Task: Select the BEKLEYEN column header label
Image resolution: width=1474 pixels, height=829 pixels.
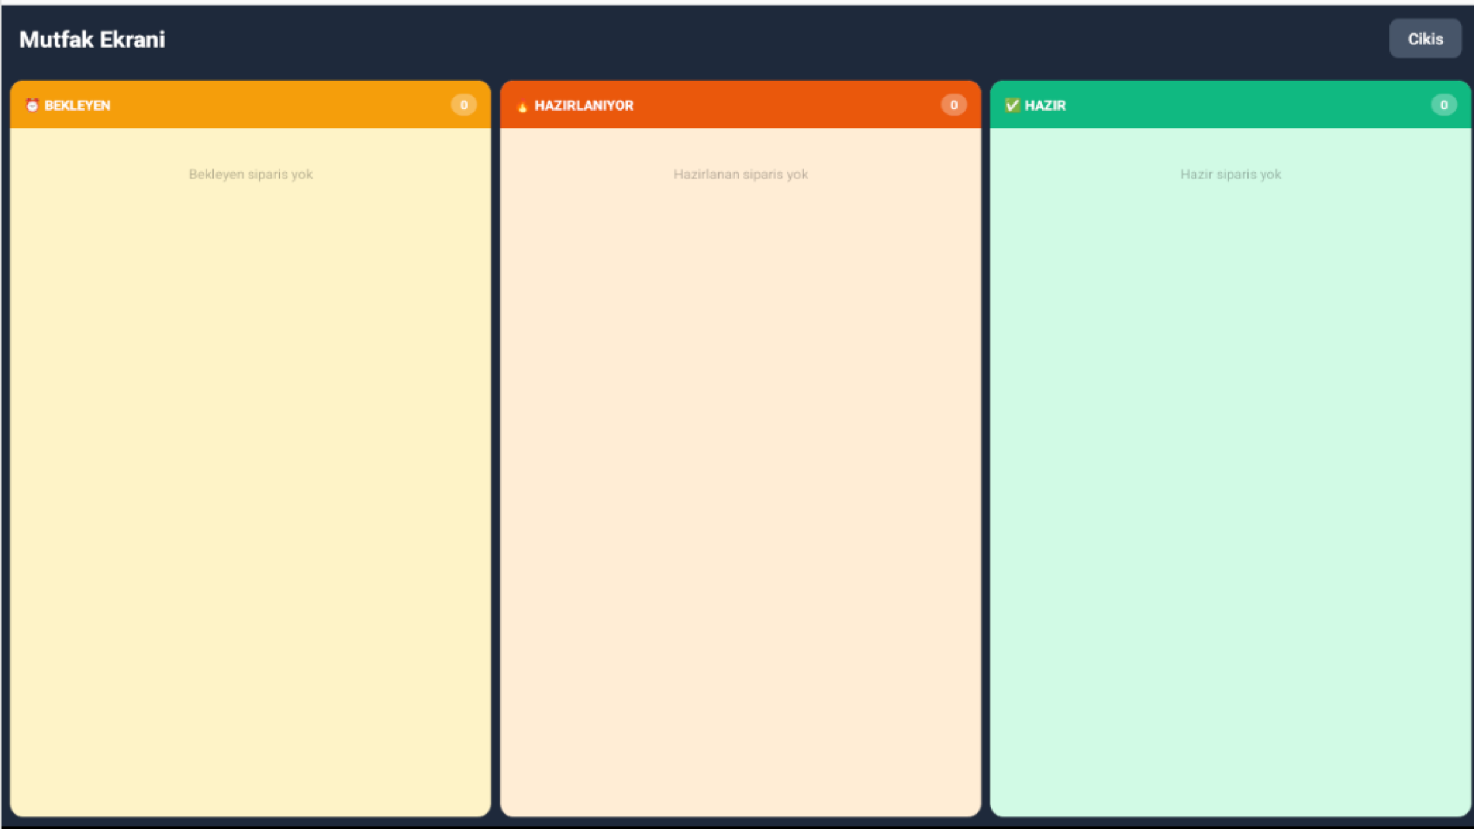Action: [77, 105]
